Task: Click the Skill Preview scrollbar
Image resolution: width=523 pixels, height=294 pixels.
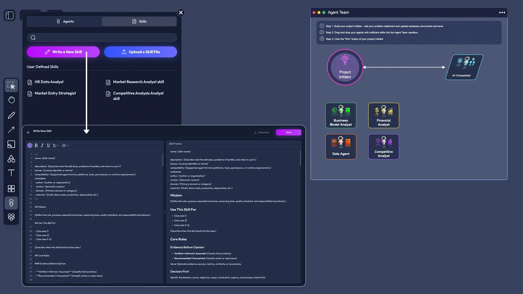Action: coord(300,158)
